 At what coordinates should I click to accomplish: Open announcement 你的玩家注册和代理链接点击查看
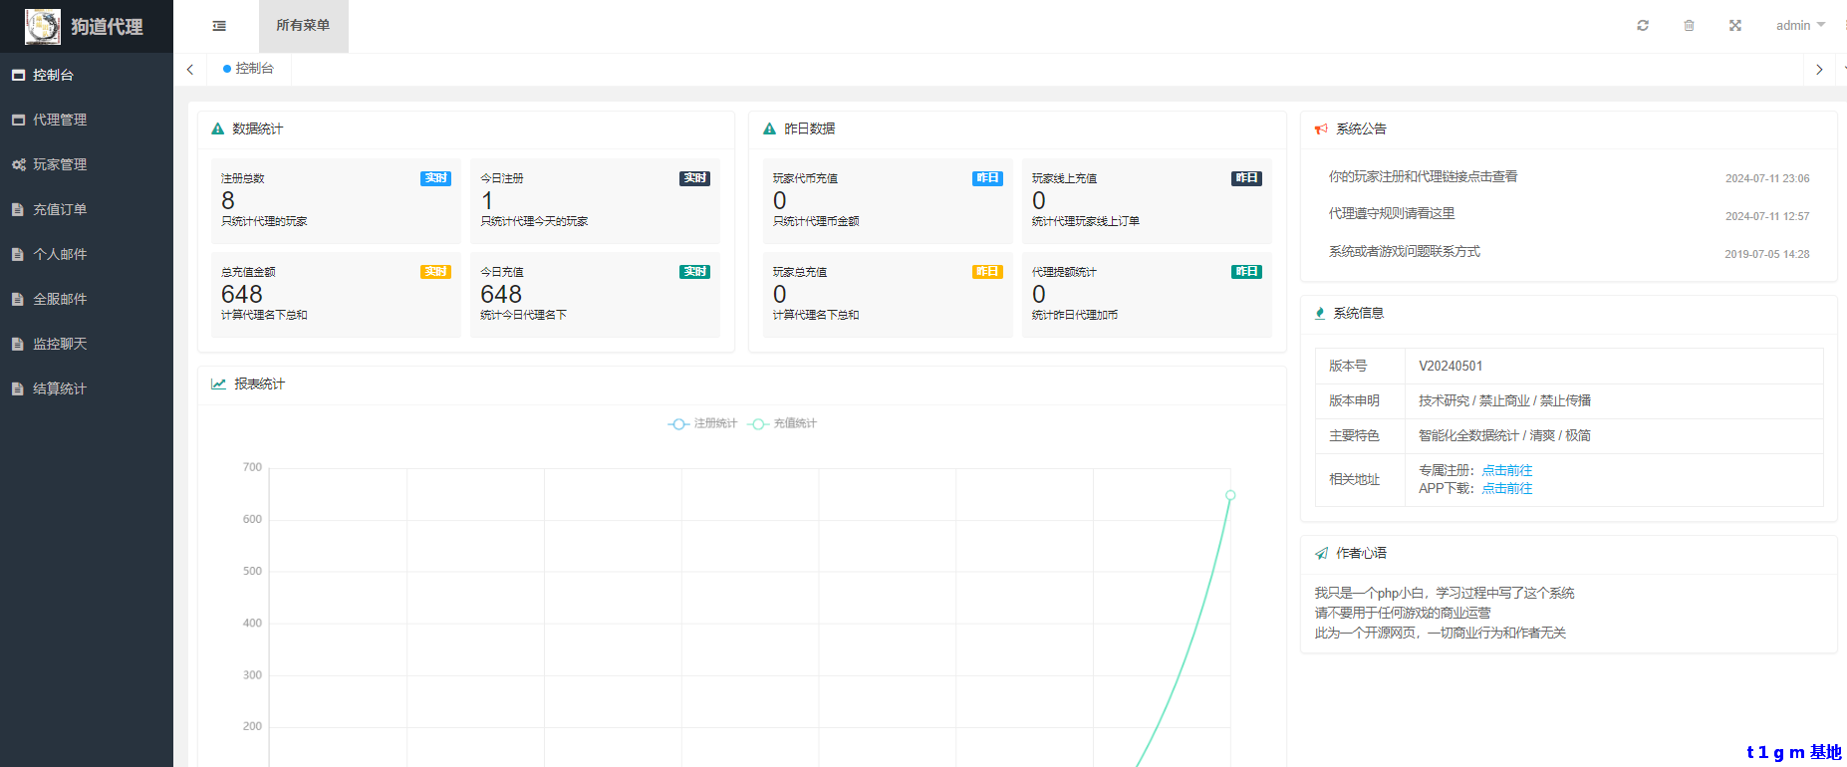tap(1423, 176)
